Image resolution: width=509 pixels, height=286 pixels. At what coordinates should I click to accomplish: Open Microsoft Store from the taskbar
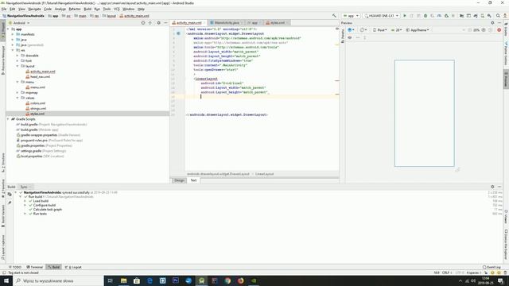pyautogui.click(x=137, y=280)
